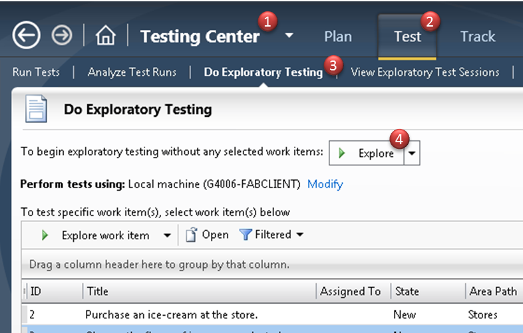Expand the Filtered dropdown
Screen dimensions: 523x333
coord(300,235)
